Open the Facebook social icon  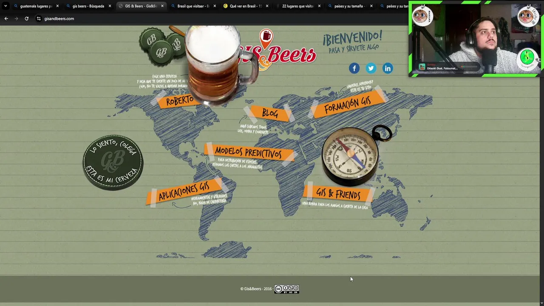tap(354, 68)
